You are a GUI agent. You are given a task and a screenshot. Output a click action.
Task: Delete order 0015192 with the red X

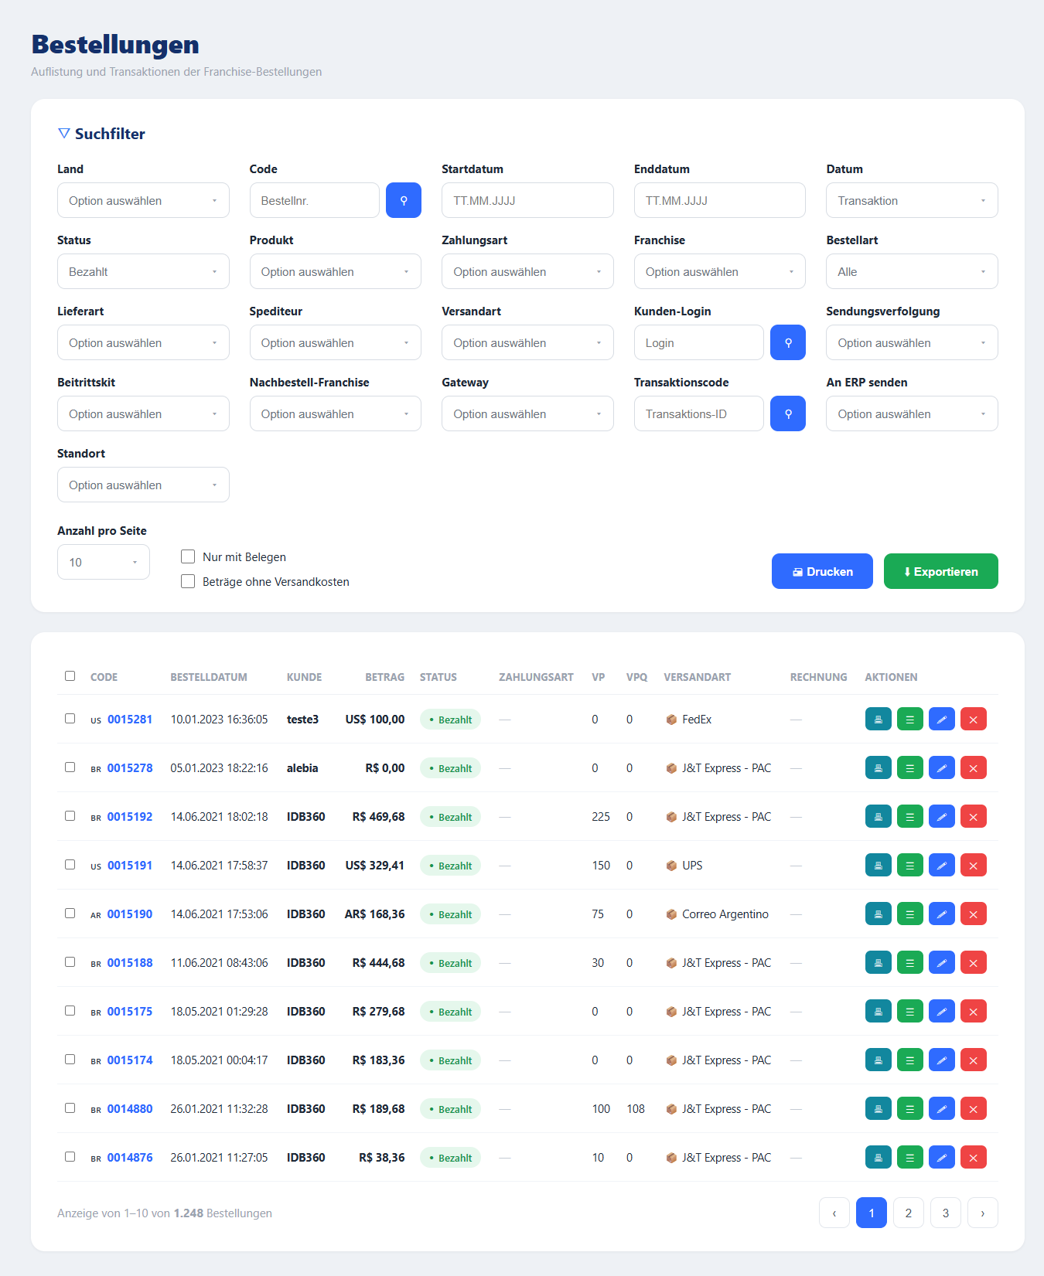coord(974,817)
